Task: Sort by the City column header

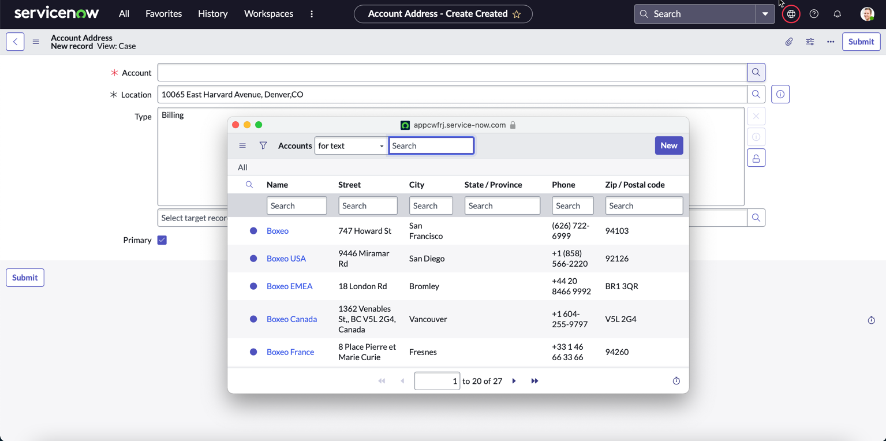Action: pos(417,185)
